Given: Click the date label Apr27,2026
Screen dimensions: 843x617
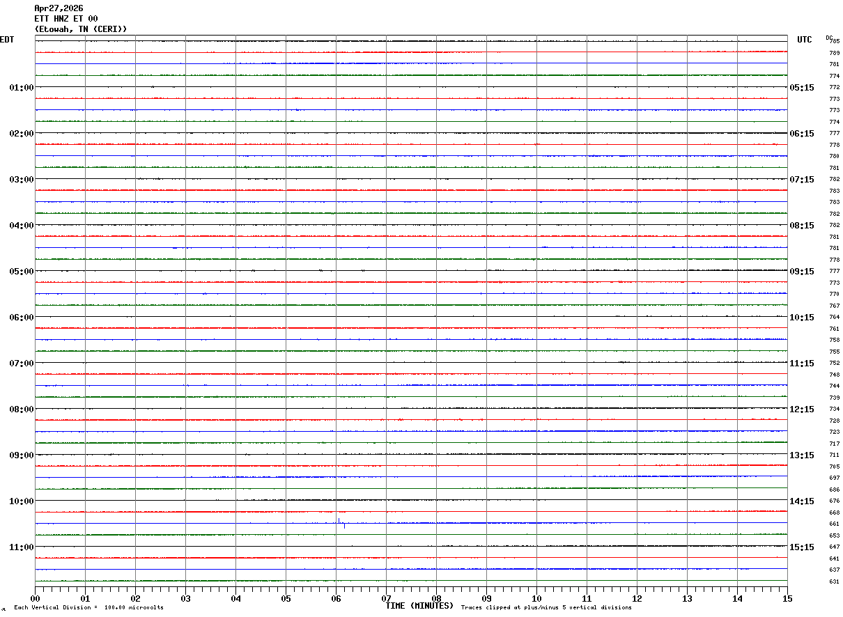Looking at the screenshot, I should click(59, 8).
